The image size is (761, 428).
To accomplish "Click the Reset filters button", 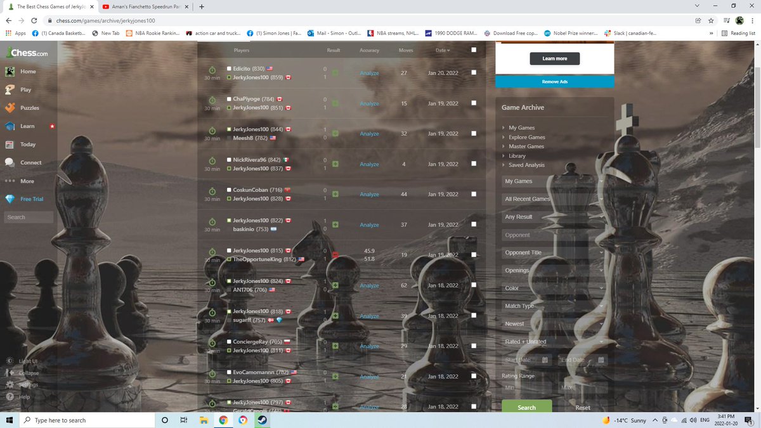I will (583, 408).
